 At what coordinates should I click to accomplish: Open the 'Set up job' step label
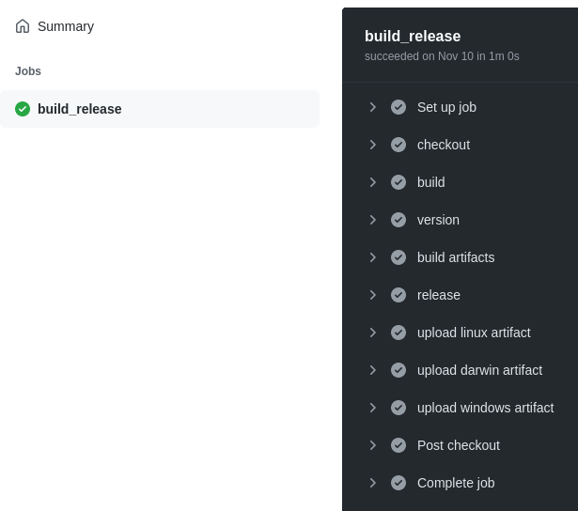[446, 108]
